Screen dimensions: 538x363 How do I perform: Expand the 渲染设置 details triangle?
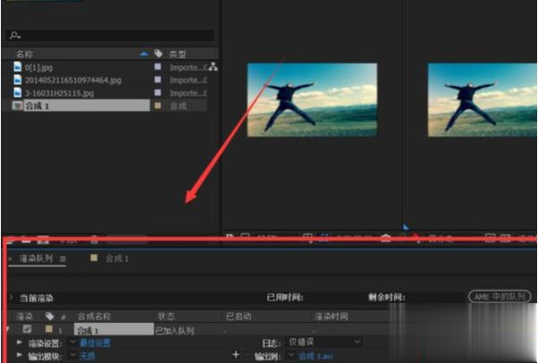[20, 342]
